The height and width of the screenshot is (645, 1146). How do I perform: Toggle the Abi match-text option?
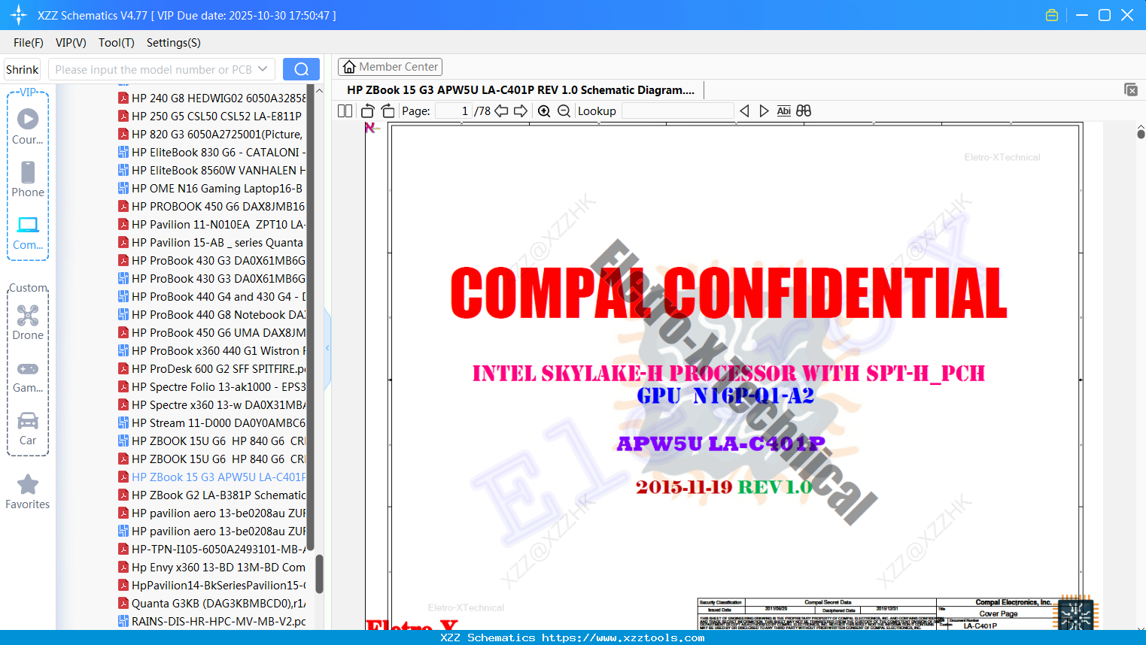[x=783, y=111]
